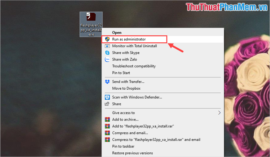Click the WinRAR icon beside Compress and email
The height and width of the screenshot is (157, 270).
(x=107, y=133)
